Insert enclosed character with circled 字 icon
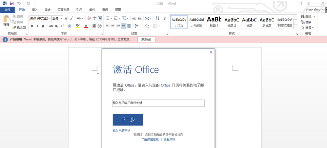The image size is (327, 148). tap(100, 26)
